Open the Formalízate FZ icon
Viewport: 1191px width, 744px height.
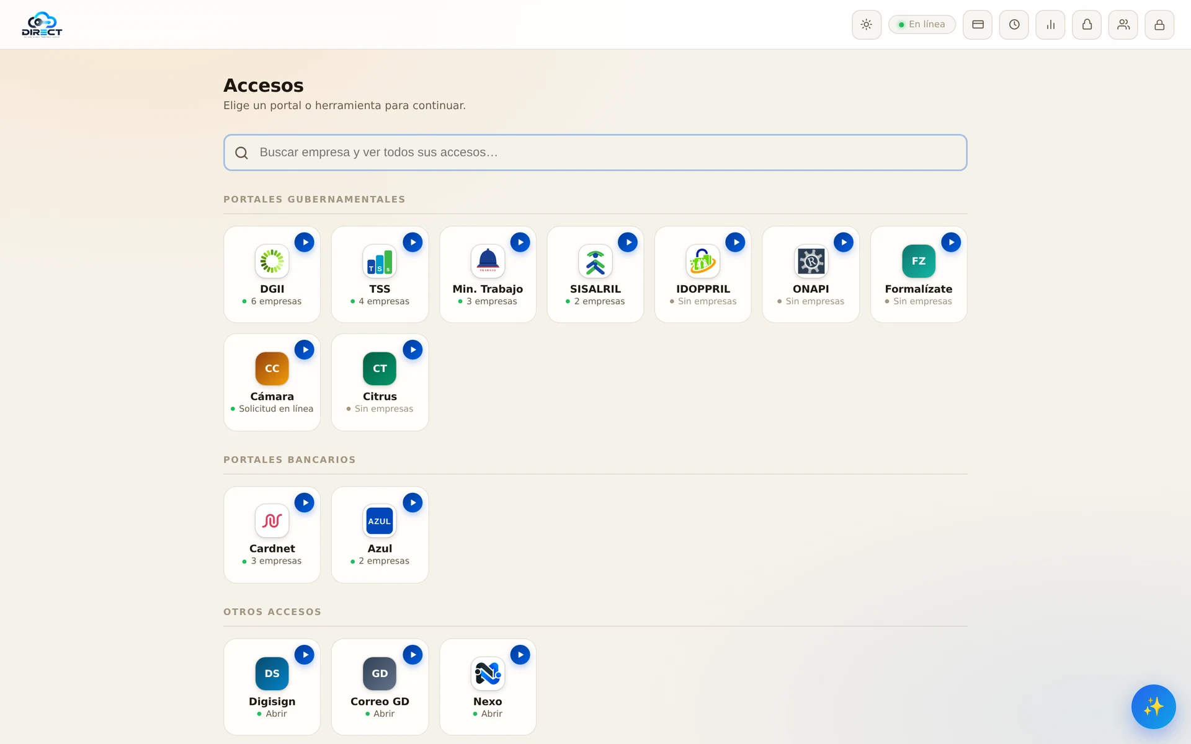coord(919,261)
